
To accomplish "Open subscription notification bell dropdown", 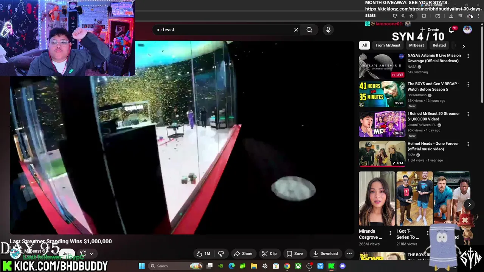I will (x=87, y=253).
